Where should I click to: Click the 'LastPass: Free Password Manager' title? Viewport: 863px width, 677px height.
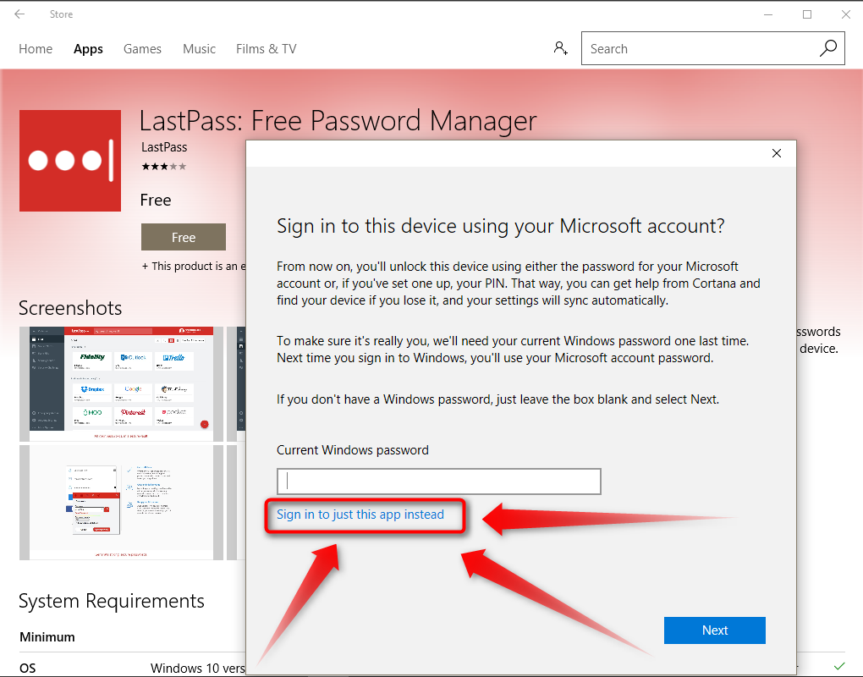[x=338, y=121]
